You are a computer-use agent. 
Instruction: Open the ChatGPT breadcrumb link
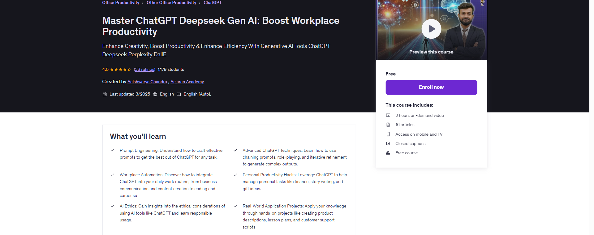click(x=213, y=2)
